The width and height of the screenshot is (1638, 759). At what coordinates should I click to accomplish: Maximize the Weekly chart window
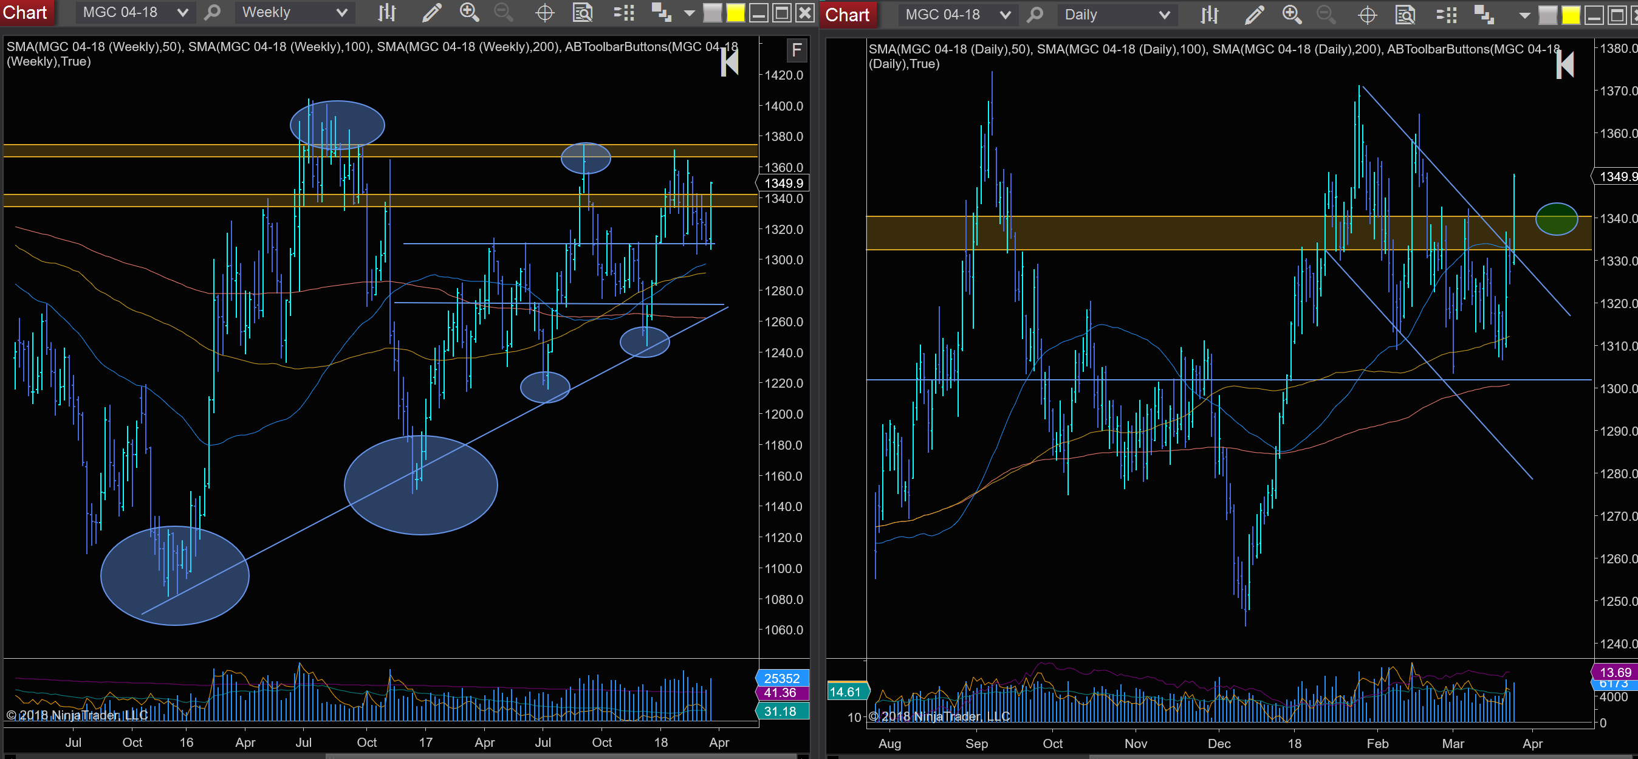coord(782,13)
